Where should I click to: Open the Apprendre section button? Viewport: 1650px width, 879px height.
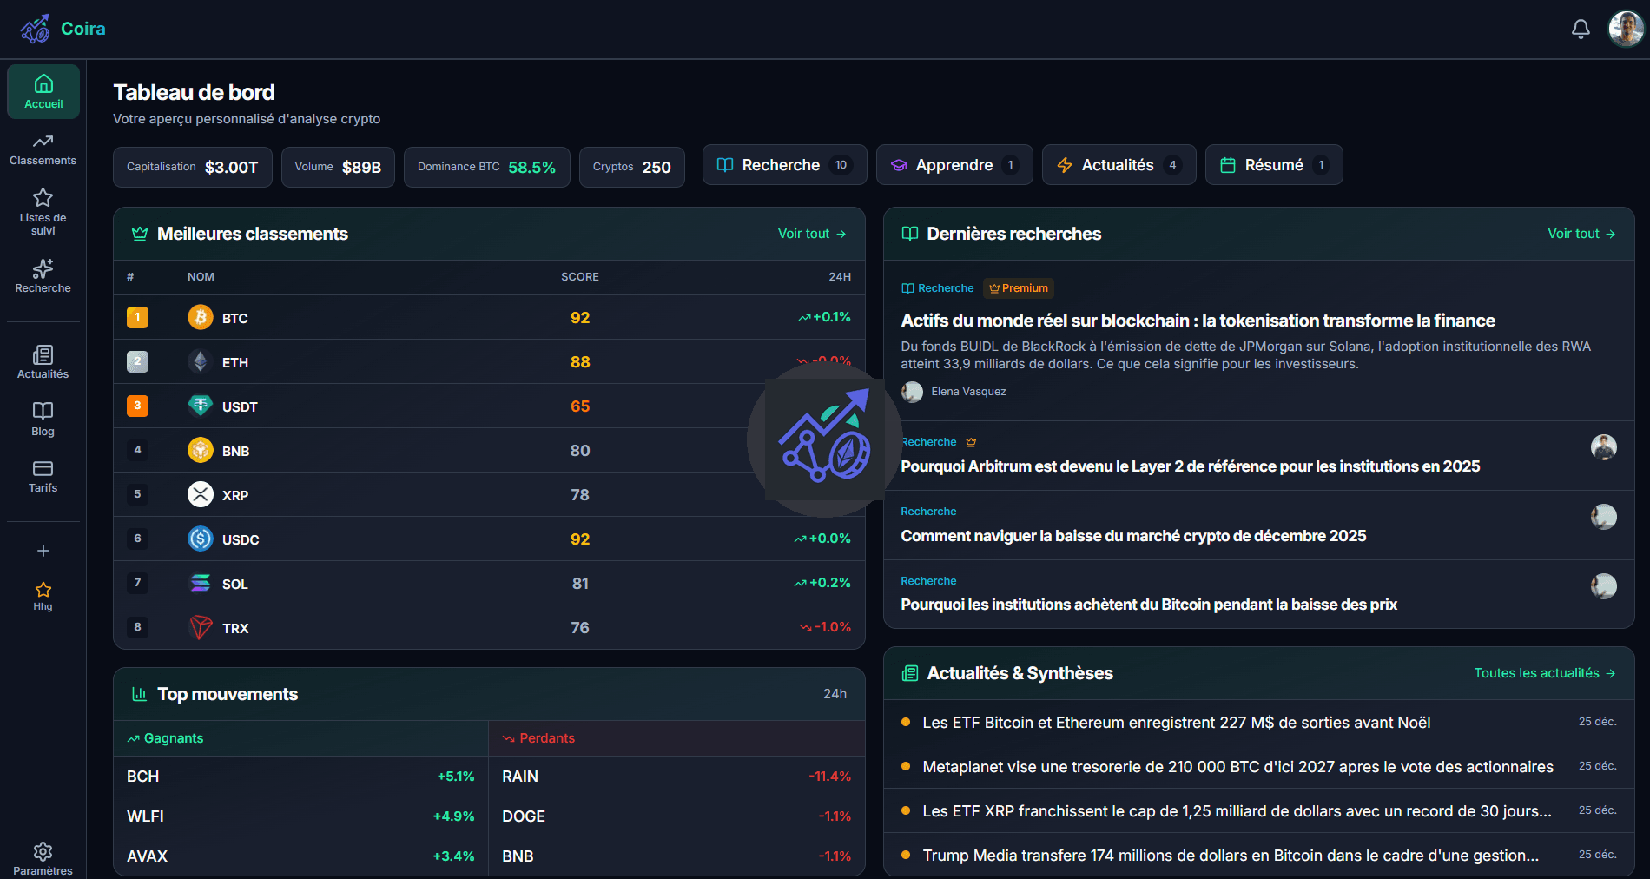[x=954, y=164]
